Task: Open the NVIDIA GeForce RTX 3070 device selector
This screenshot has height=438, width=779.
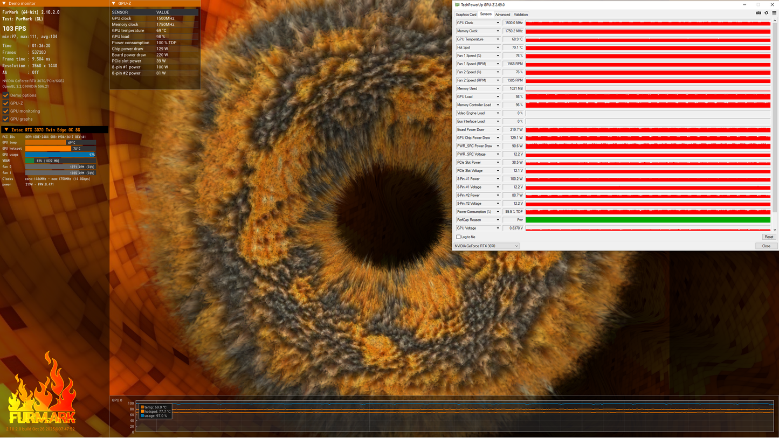Action: tap(486, 246)
